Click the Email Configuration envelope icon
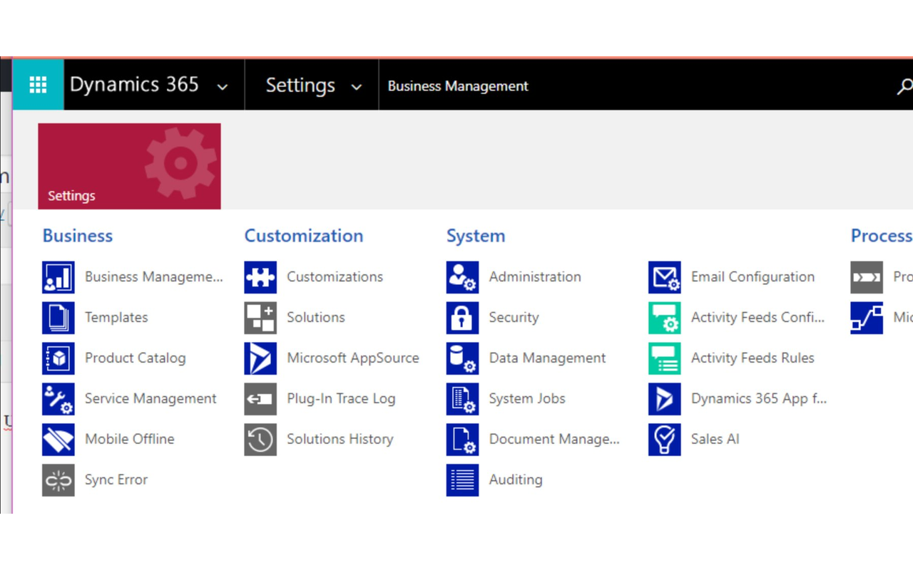The width and height of the screenshot is (913, 570). (x=665, y=277)
